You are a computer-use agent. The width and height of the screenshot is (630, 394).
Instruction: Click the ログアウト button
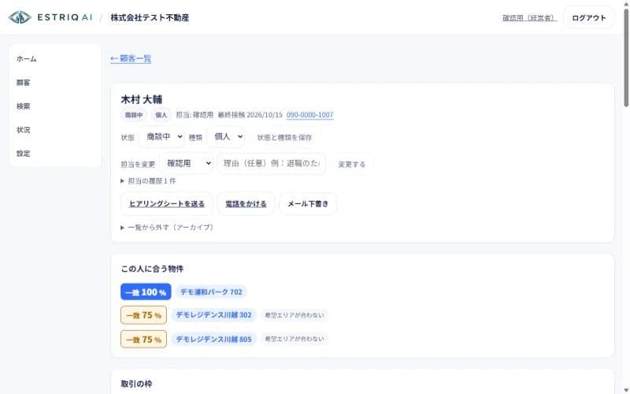588,17
